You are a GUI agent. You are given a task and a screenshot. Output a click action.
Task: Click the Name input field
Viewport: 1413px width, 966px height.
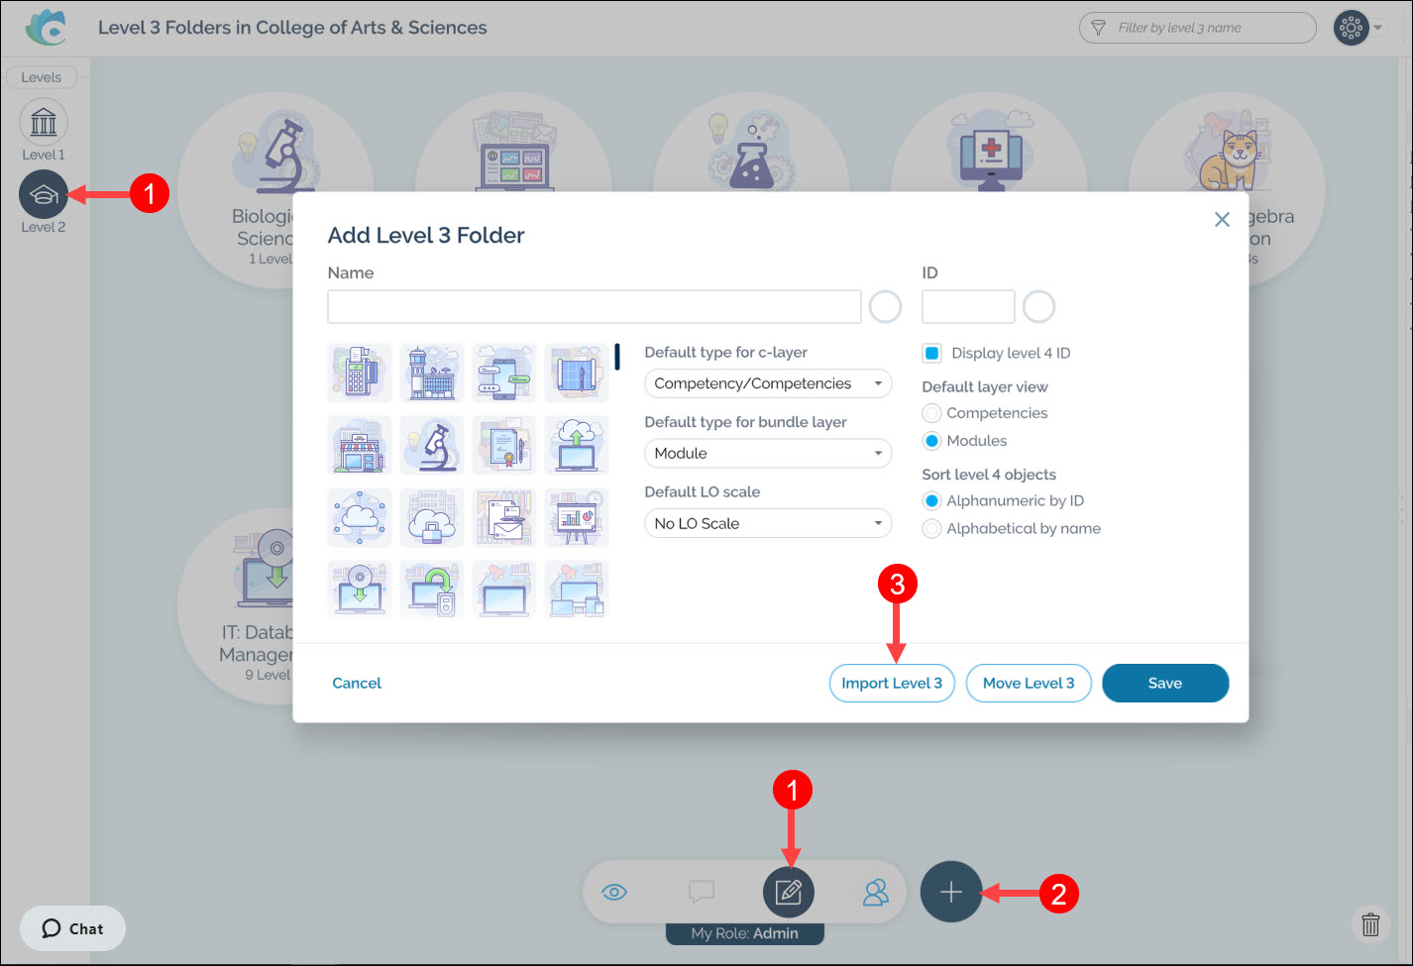[594, 307]
